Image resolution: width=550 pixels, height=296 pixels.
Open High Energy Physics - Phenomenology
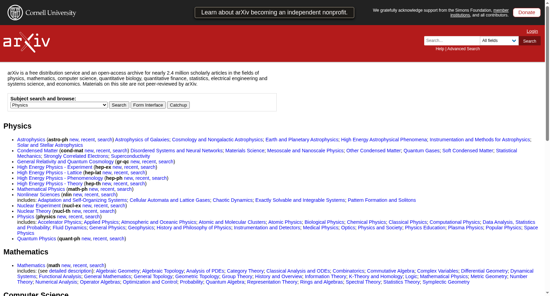[x=60, y=178]
